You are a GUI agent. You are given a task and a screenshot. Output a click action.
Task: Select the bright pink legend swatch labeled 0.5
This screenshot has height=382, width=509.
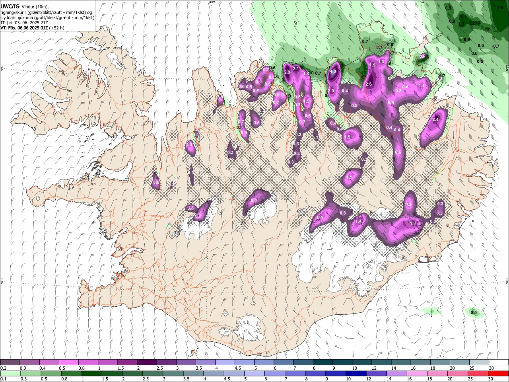click(x=69, y=363)
